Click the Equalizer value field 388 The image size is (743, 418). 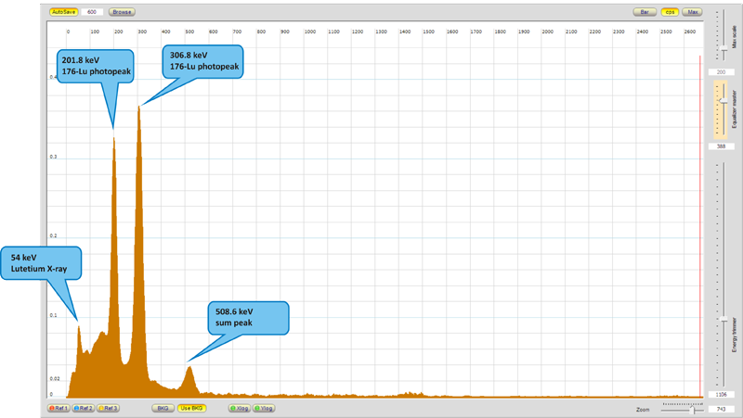tap(722, 146)
